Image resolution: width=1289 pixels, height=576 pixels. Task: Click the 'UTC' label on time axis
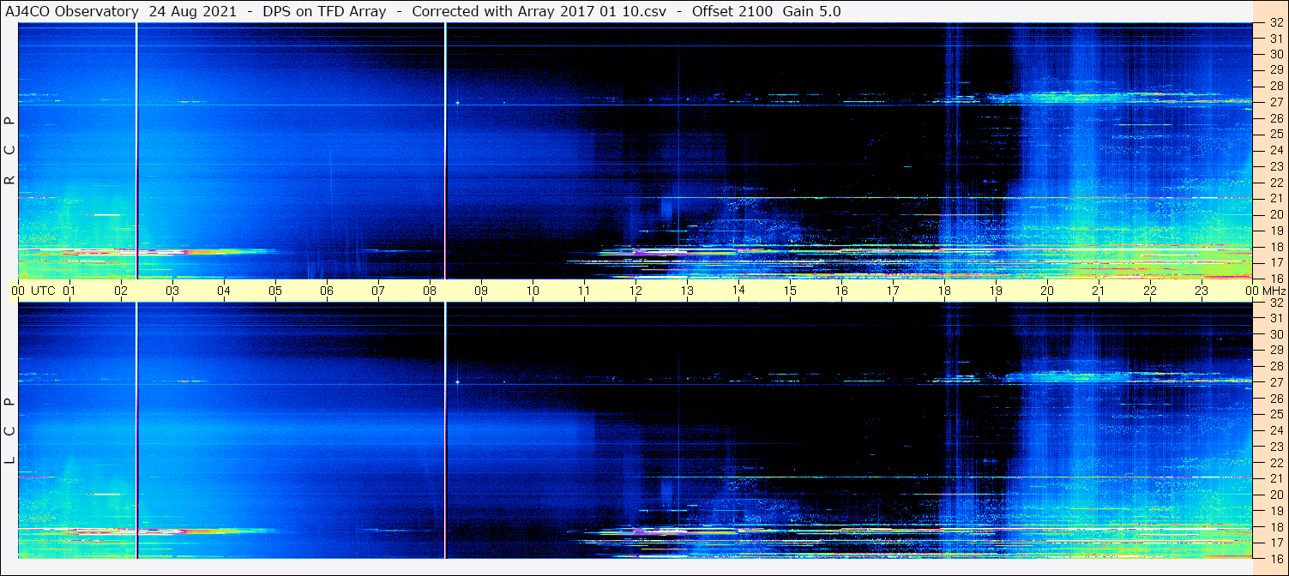point(43,291)
